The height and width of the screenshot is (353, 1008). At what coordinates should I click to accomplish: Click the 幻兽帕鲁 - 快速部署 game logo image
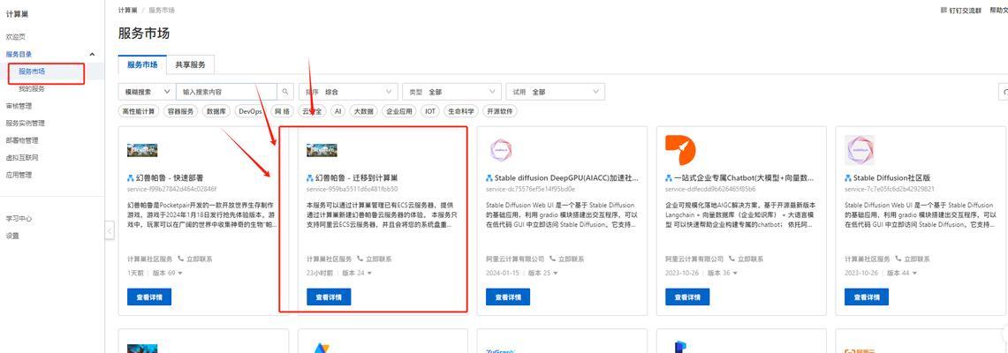coord(143,150)
